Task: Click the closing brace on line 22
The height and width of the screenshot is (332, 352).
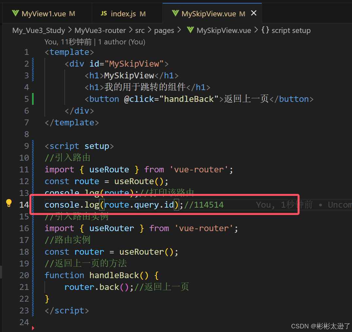Action: tap(47, 299)
